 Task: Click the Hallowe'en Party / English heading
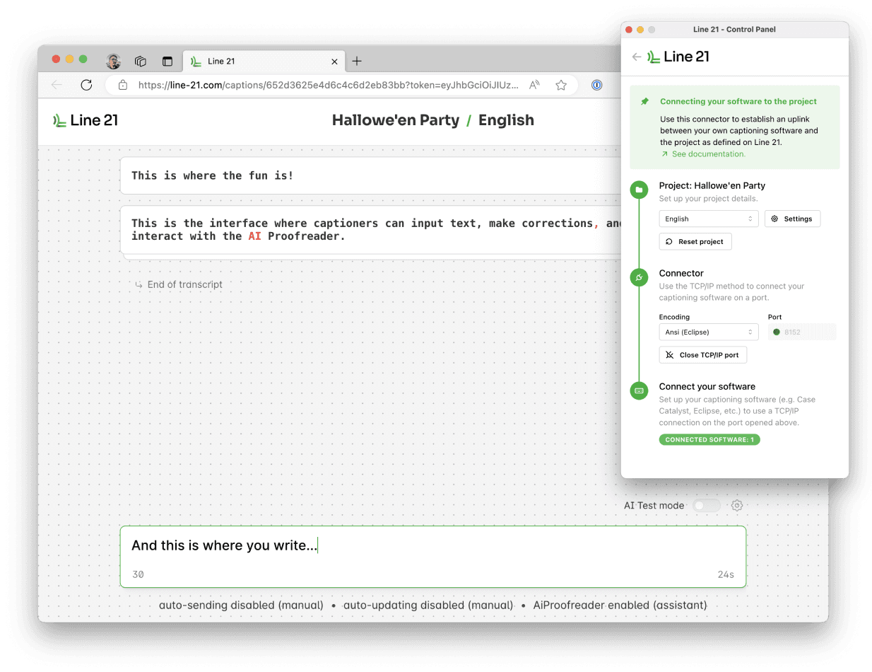(x=432, y=120)
